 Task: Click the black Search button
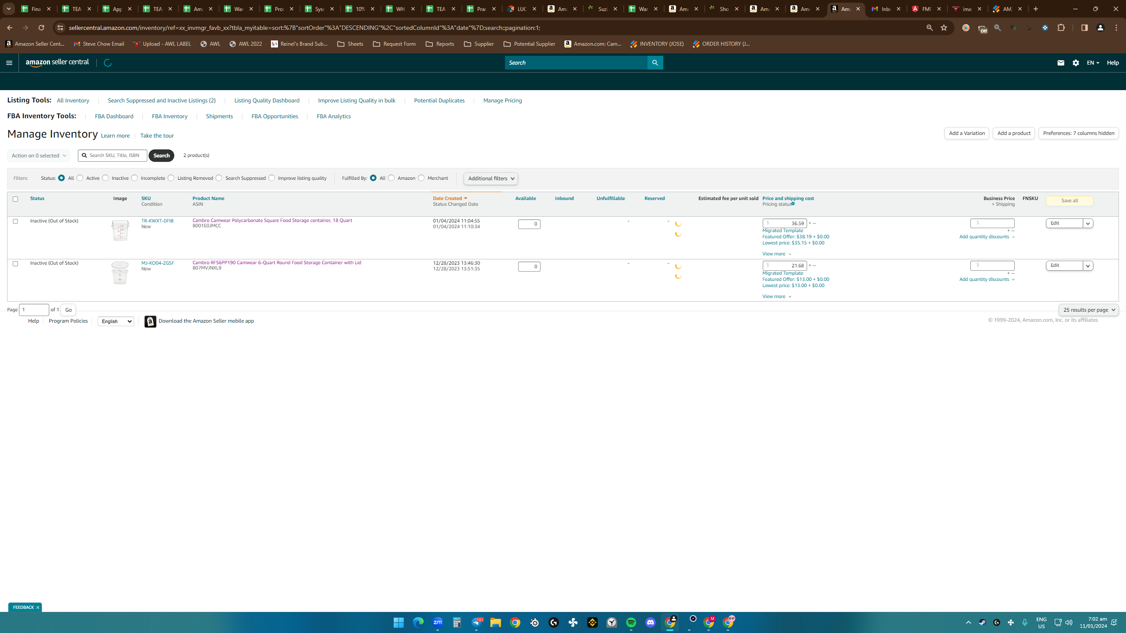pos(161,156)
